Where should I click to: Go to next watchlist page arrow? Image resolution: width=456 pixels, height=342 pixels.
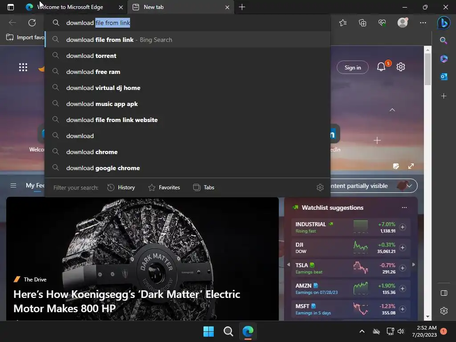tap(414, 265)
